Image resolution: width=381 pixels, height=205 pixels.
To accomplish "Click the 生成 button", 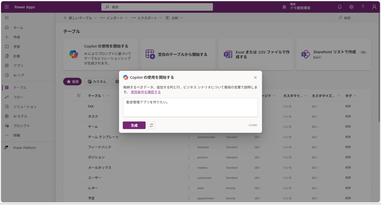I will tap(134, 125).
